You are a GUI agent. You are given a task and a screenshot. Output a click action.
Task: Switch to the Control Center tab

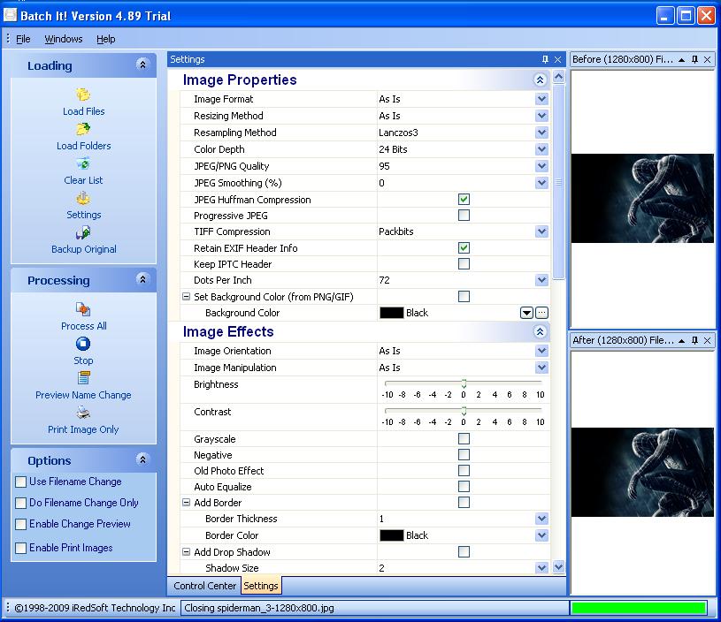click(204, 586)
